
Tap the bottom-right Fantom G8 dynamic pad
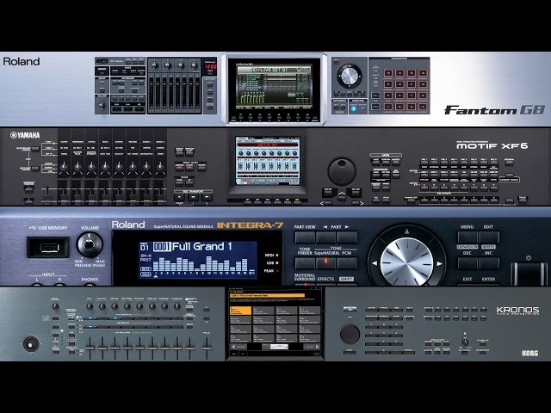(423, 107)
